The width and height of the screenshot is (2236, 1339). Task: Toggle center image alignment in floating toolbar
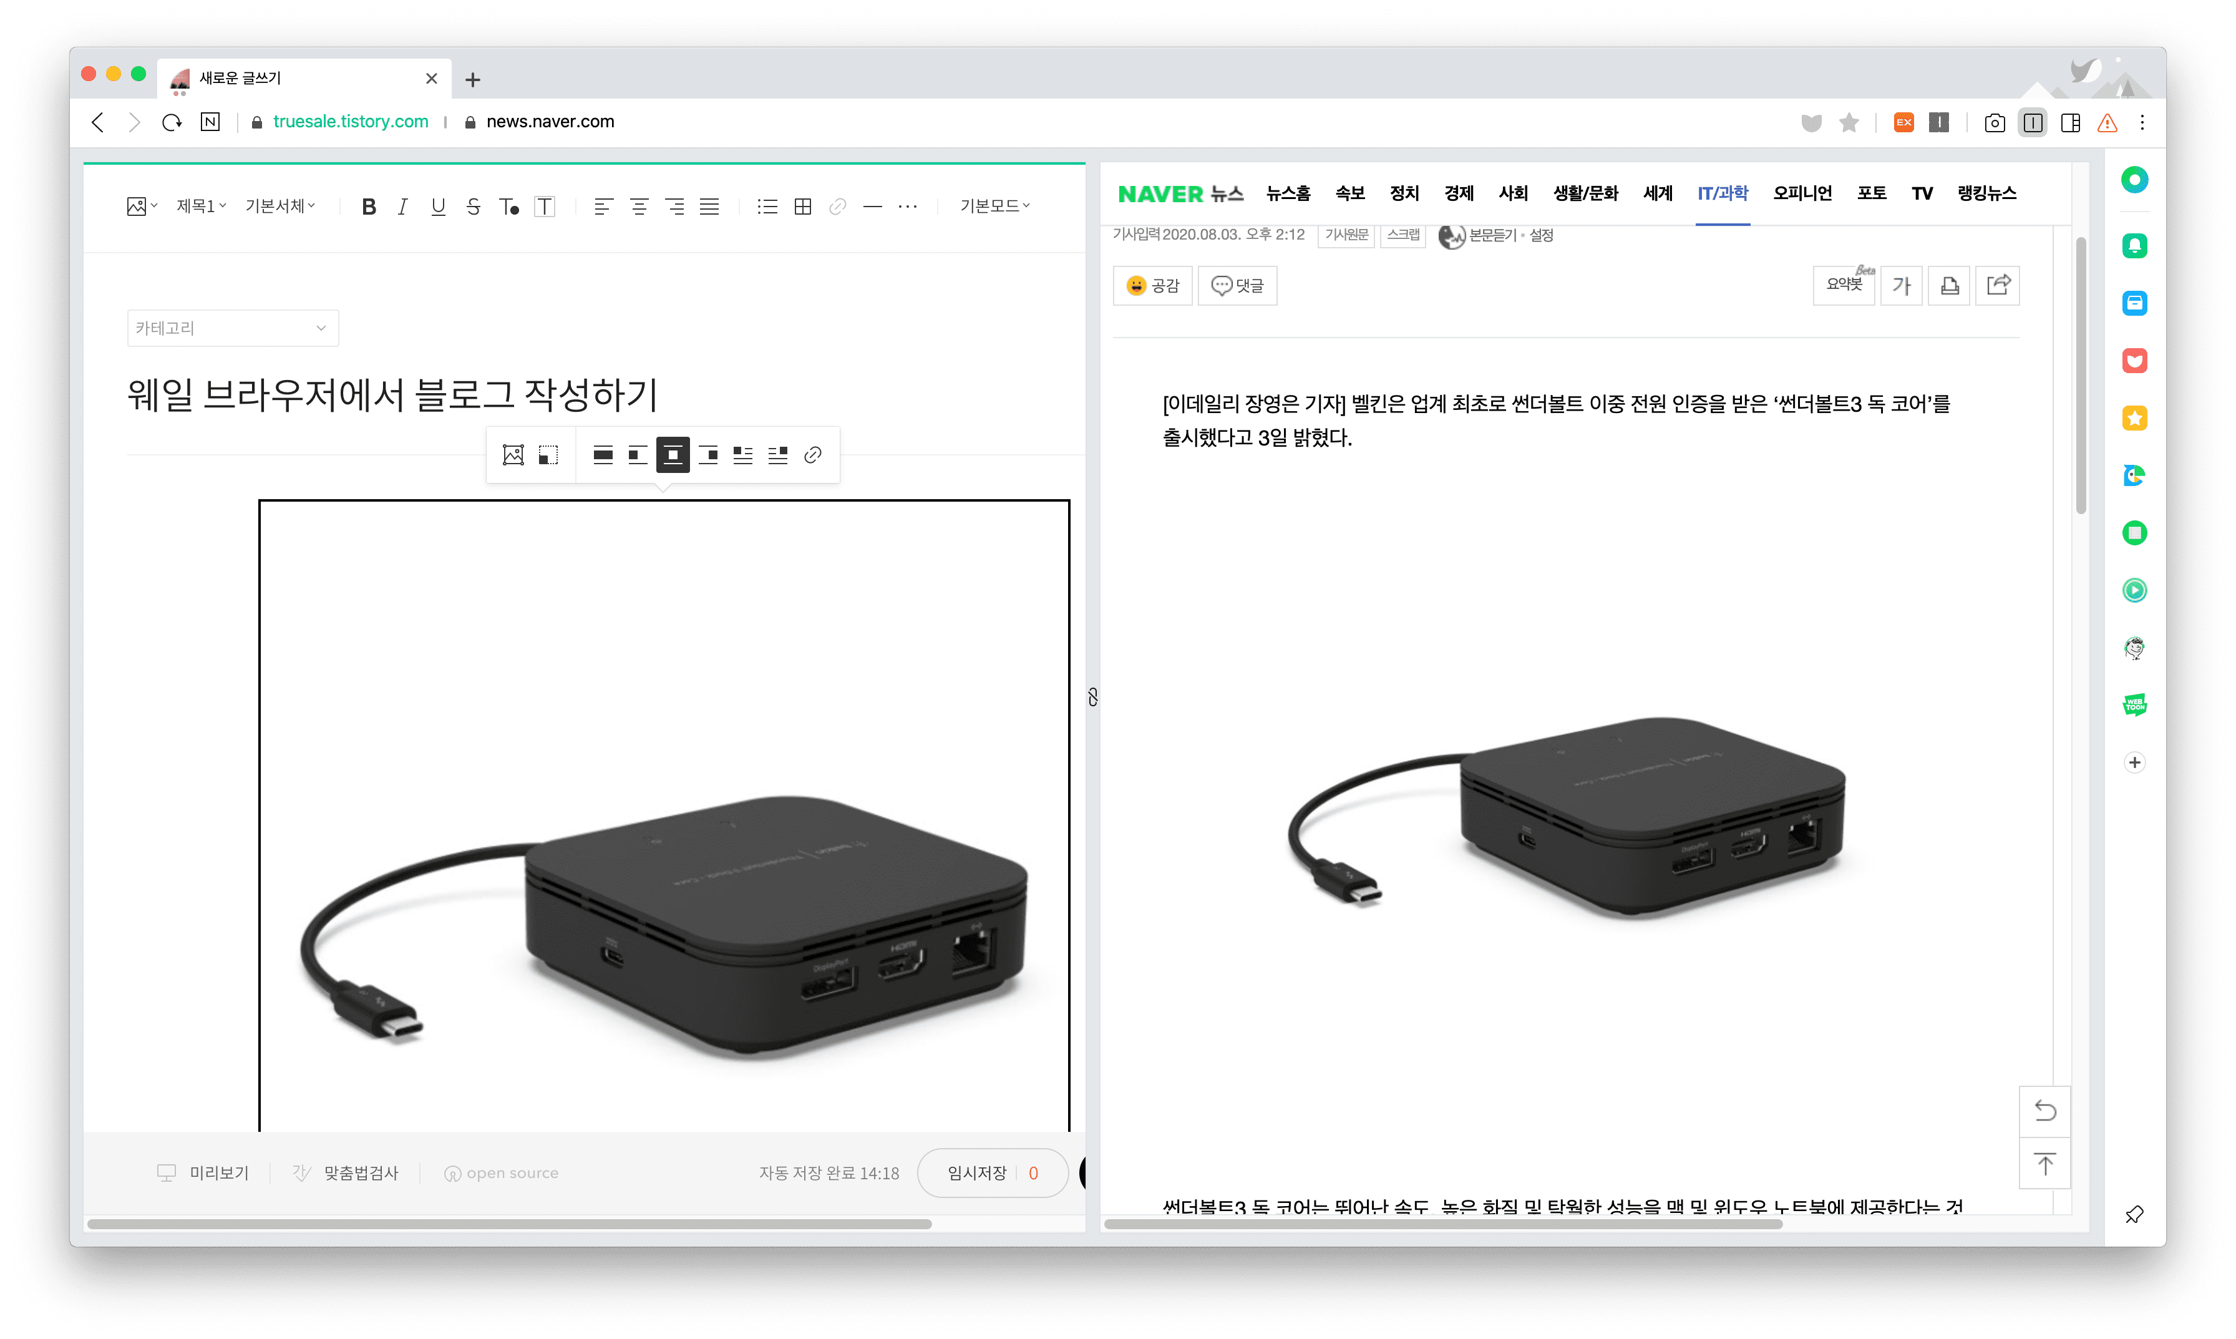673,455
